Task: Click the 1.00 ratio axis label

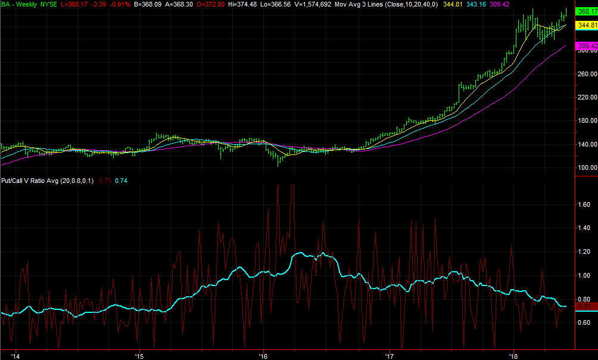Action: pos(584,275)
